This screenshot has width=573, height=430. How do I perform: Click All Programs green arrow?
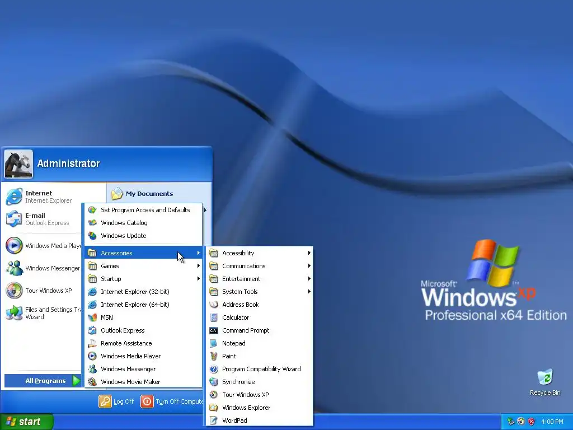pyautogui.click(x=76, y=381)
